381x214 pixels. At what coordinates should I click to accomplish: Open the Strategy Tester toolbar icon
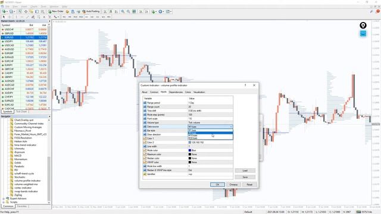(x=42, y=11)
